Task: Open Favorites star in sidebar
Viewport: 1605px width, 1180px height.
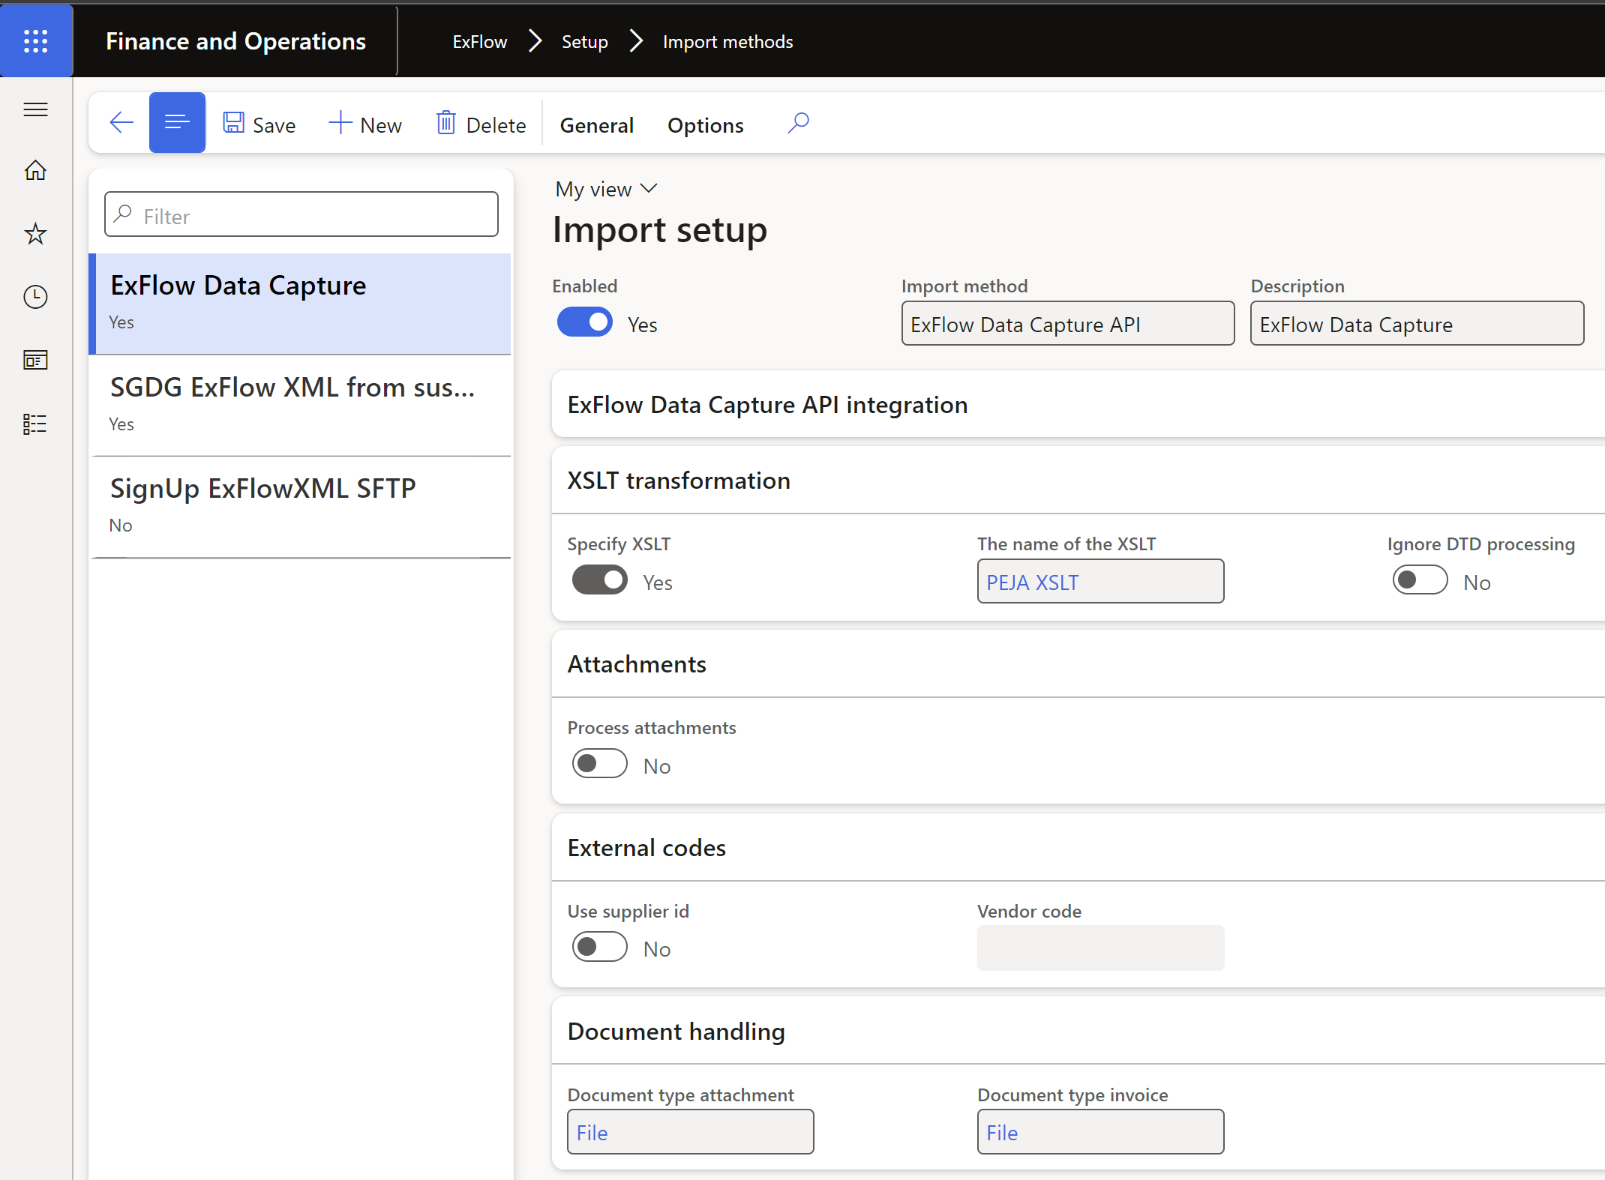Action: 35,234
